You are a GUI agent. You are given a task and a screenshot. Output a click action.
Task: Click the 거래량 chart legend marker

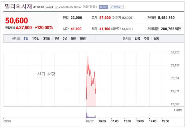[175, 110]
